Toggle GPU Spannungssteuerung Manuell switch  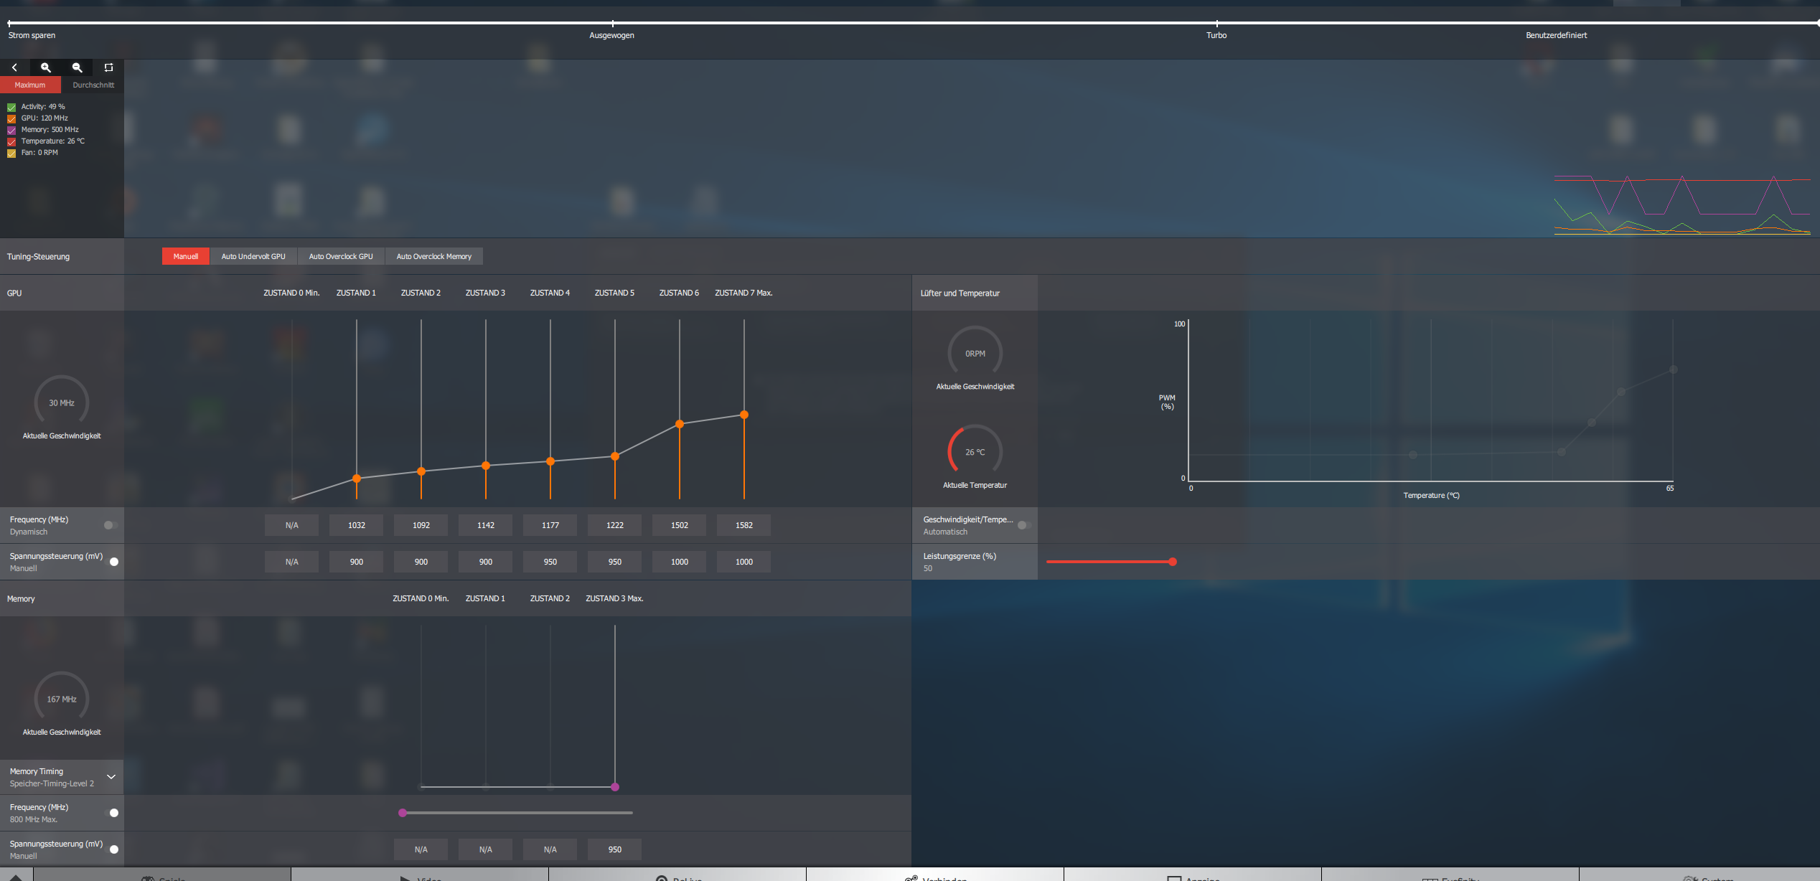(111, 562)
